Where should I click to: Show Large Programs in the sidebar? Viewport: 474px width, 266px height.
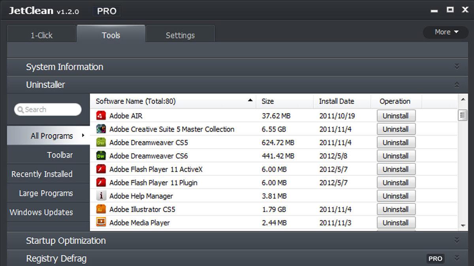coord(46,193)
